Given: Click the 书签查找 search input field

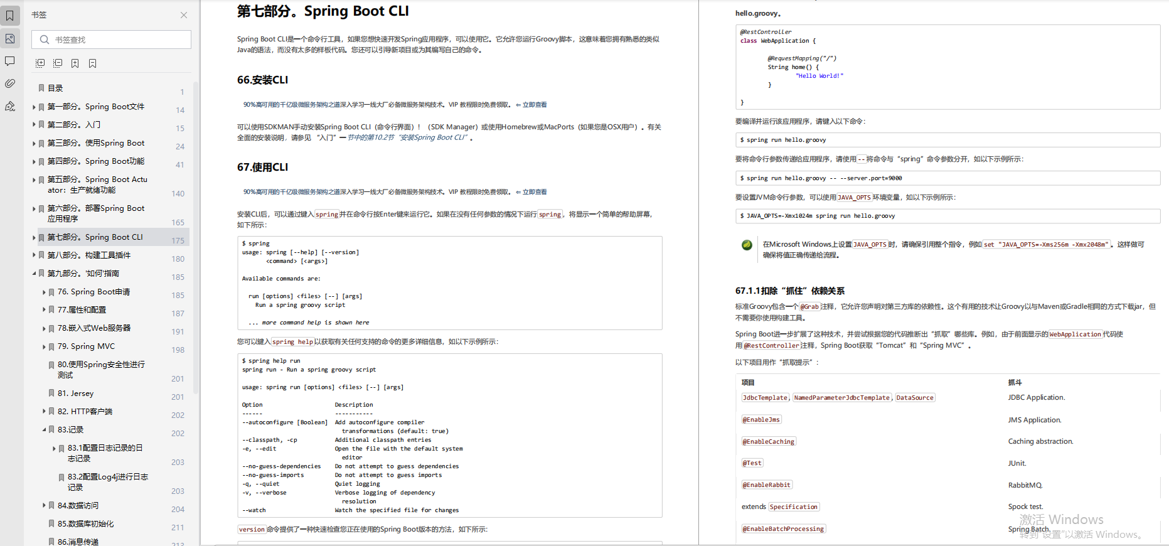Looking at the screenshot, I should [112, 40].
